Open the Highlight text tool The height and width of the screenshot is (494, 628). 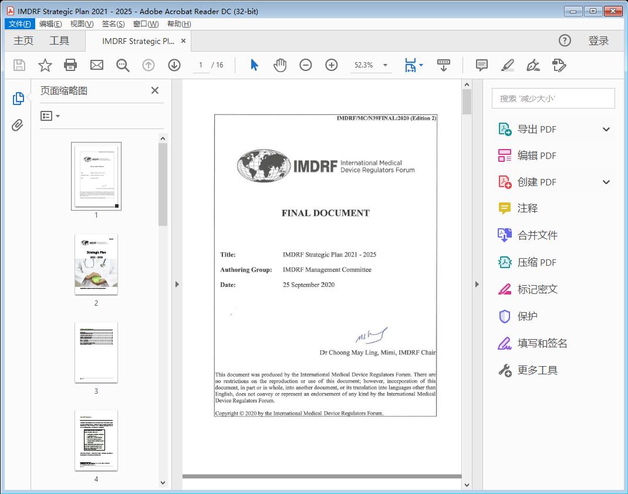pos(508,65)
